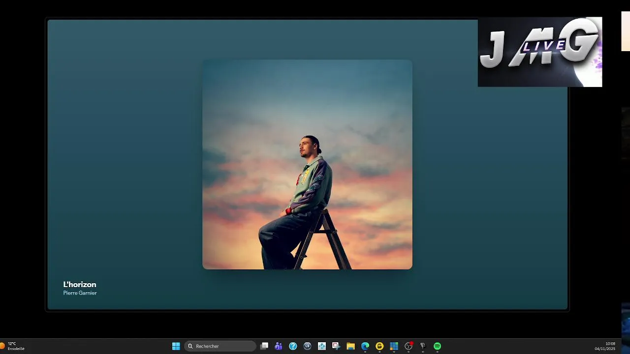Click the artist name Pierre Garnier
The height and width of the screenshot is (354, 630).
tap(80, 293)
